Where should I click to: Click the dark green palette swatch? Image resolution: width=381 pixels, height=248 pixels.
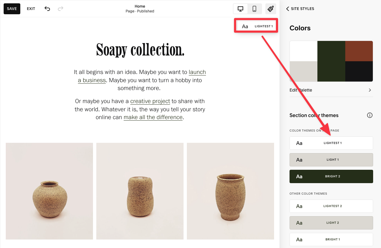pos(331,61)
